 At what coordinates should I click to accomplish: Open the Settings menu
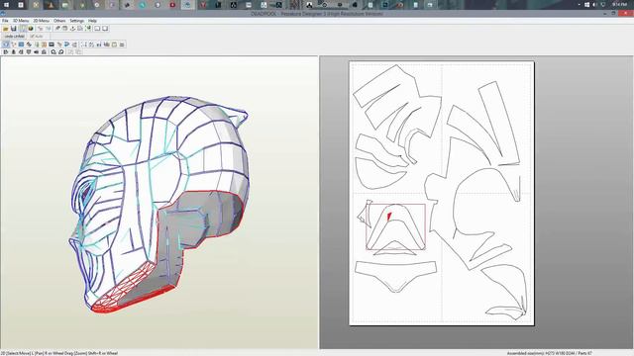(76, 21)
